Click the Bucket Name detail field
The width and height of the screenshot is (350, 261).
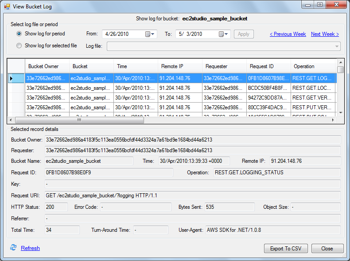(x=89, y=161)
